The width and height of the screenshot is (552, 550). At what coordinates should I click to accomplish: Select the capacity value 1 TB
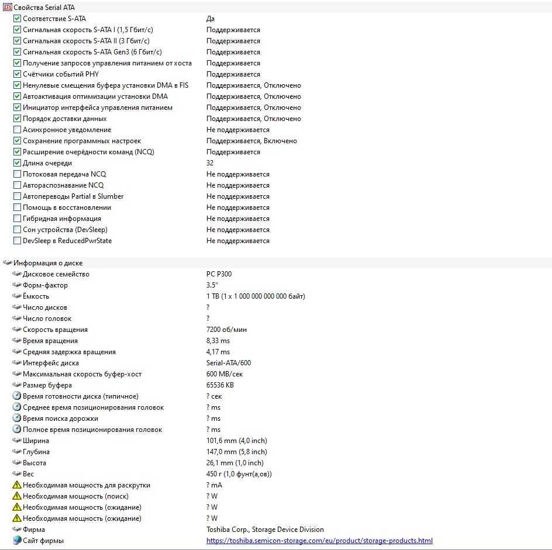click(x=256, y=296)
